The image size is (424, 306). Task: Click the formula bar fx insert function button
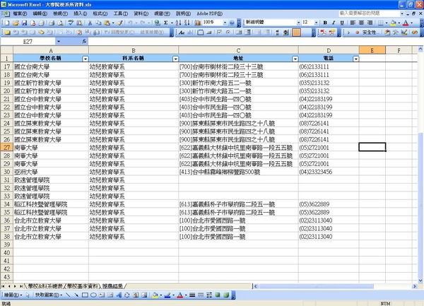point(84,42)
